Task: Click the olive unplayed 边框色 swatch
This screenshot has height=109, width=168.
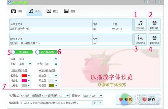Action: click(x=52, y=86)
